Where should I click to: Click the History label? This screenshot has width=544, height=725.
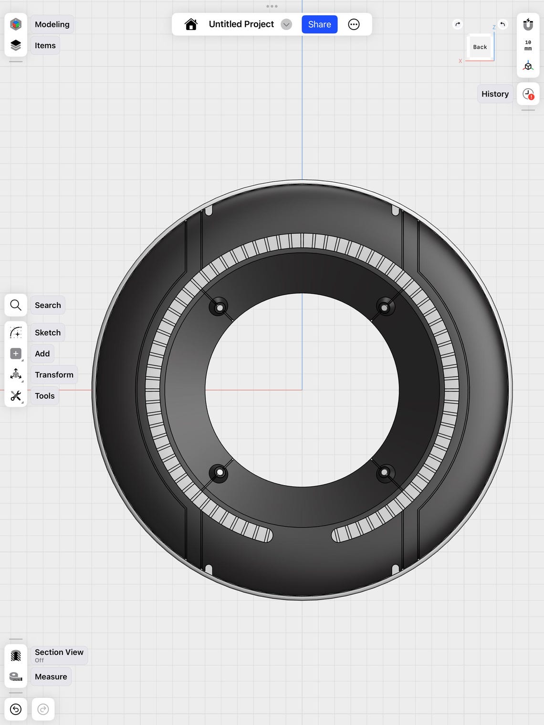(495, 94)
